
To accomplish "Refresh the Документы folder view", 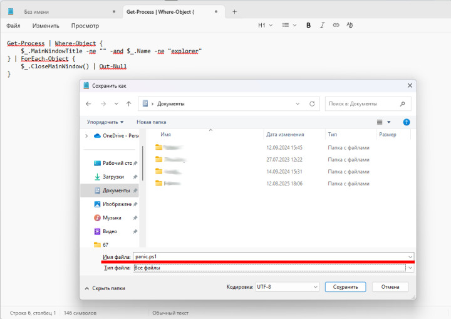I will click(313, 103).
